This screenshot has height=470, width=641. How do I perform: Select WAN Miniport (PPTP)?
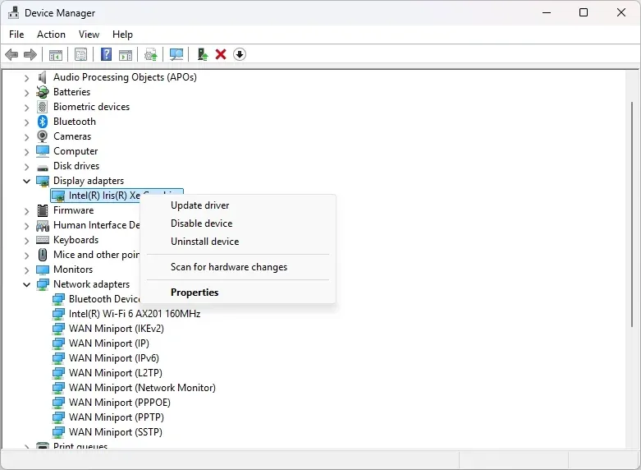[x=116, y=417]
